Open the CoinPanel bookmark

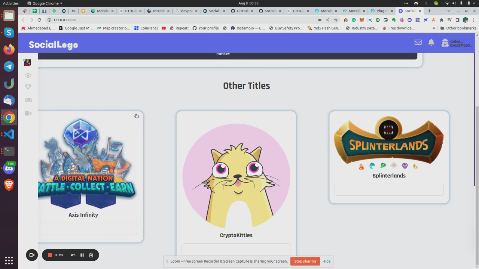click(x=146, y=28)
